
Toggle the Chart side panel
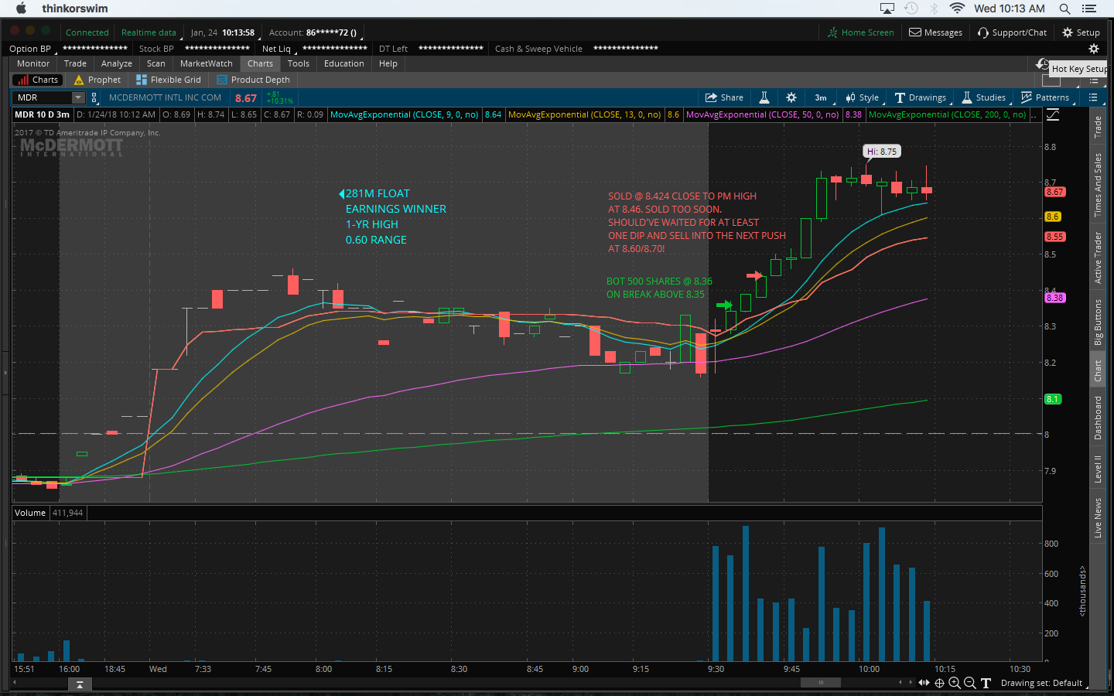(1097, 371)
